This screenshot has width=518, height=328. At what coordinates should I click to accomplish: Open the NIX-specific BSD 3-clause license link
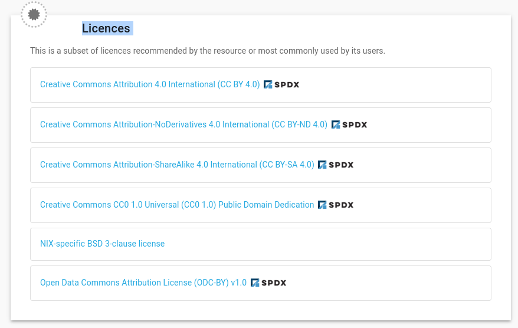[102, 243]
